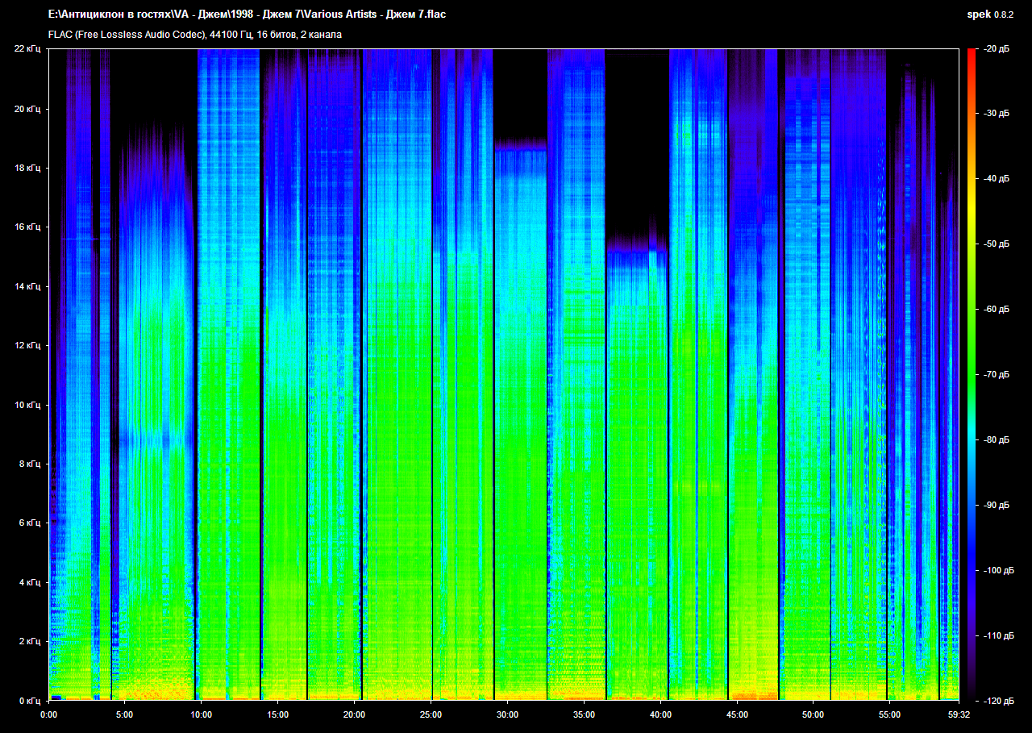Pick the "35:00" time label
Screen dimensions: 1032x733
[584, 714]
